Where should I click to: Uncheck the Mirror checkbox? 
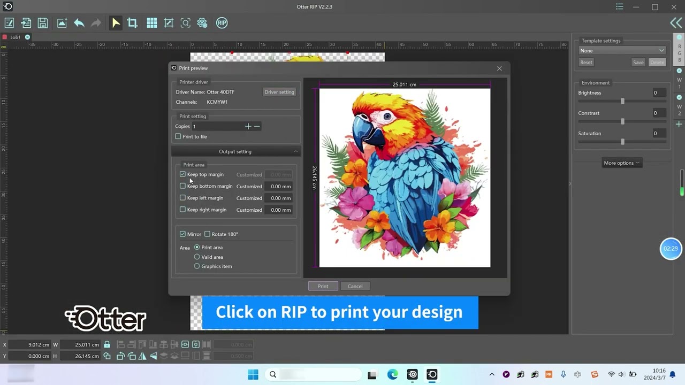[182, 234]
